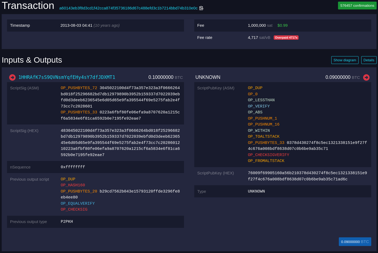This screenshot has height=253, width=378.
Task: Toggle the Details view button
Action: point(369,60)
